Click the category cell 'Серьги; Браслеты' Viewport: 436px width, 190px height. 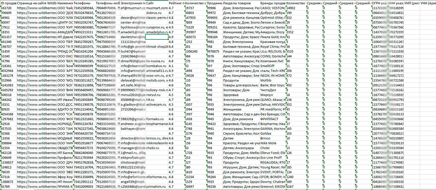(241, 133)
